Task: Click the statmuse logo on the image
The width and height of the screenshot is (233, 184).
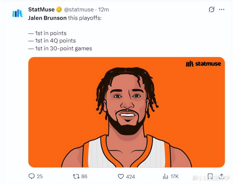Action: pyautogui.click(x=203, y=64)
